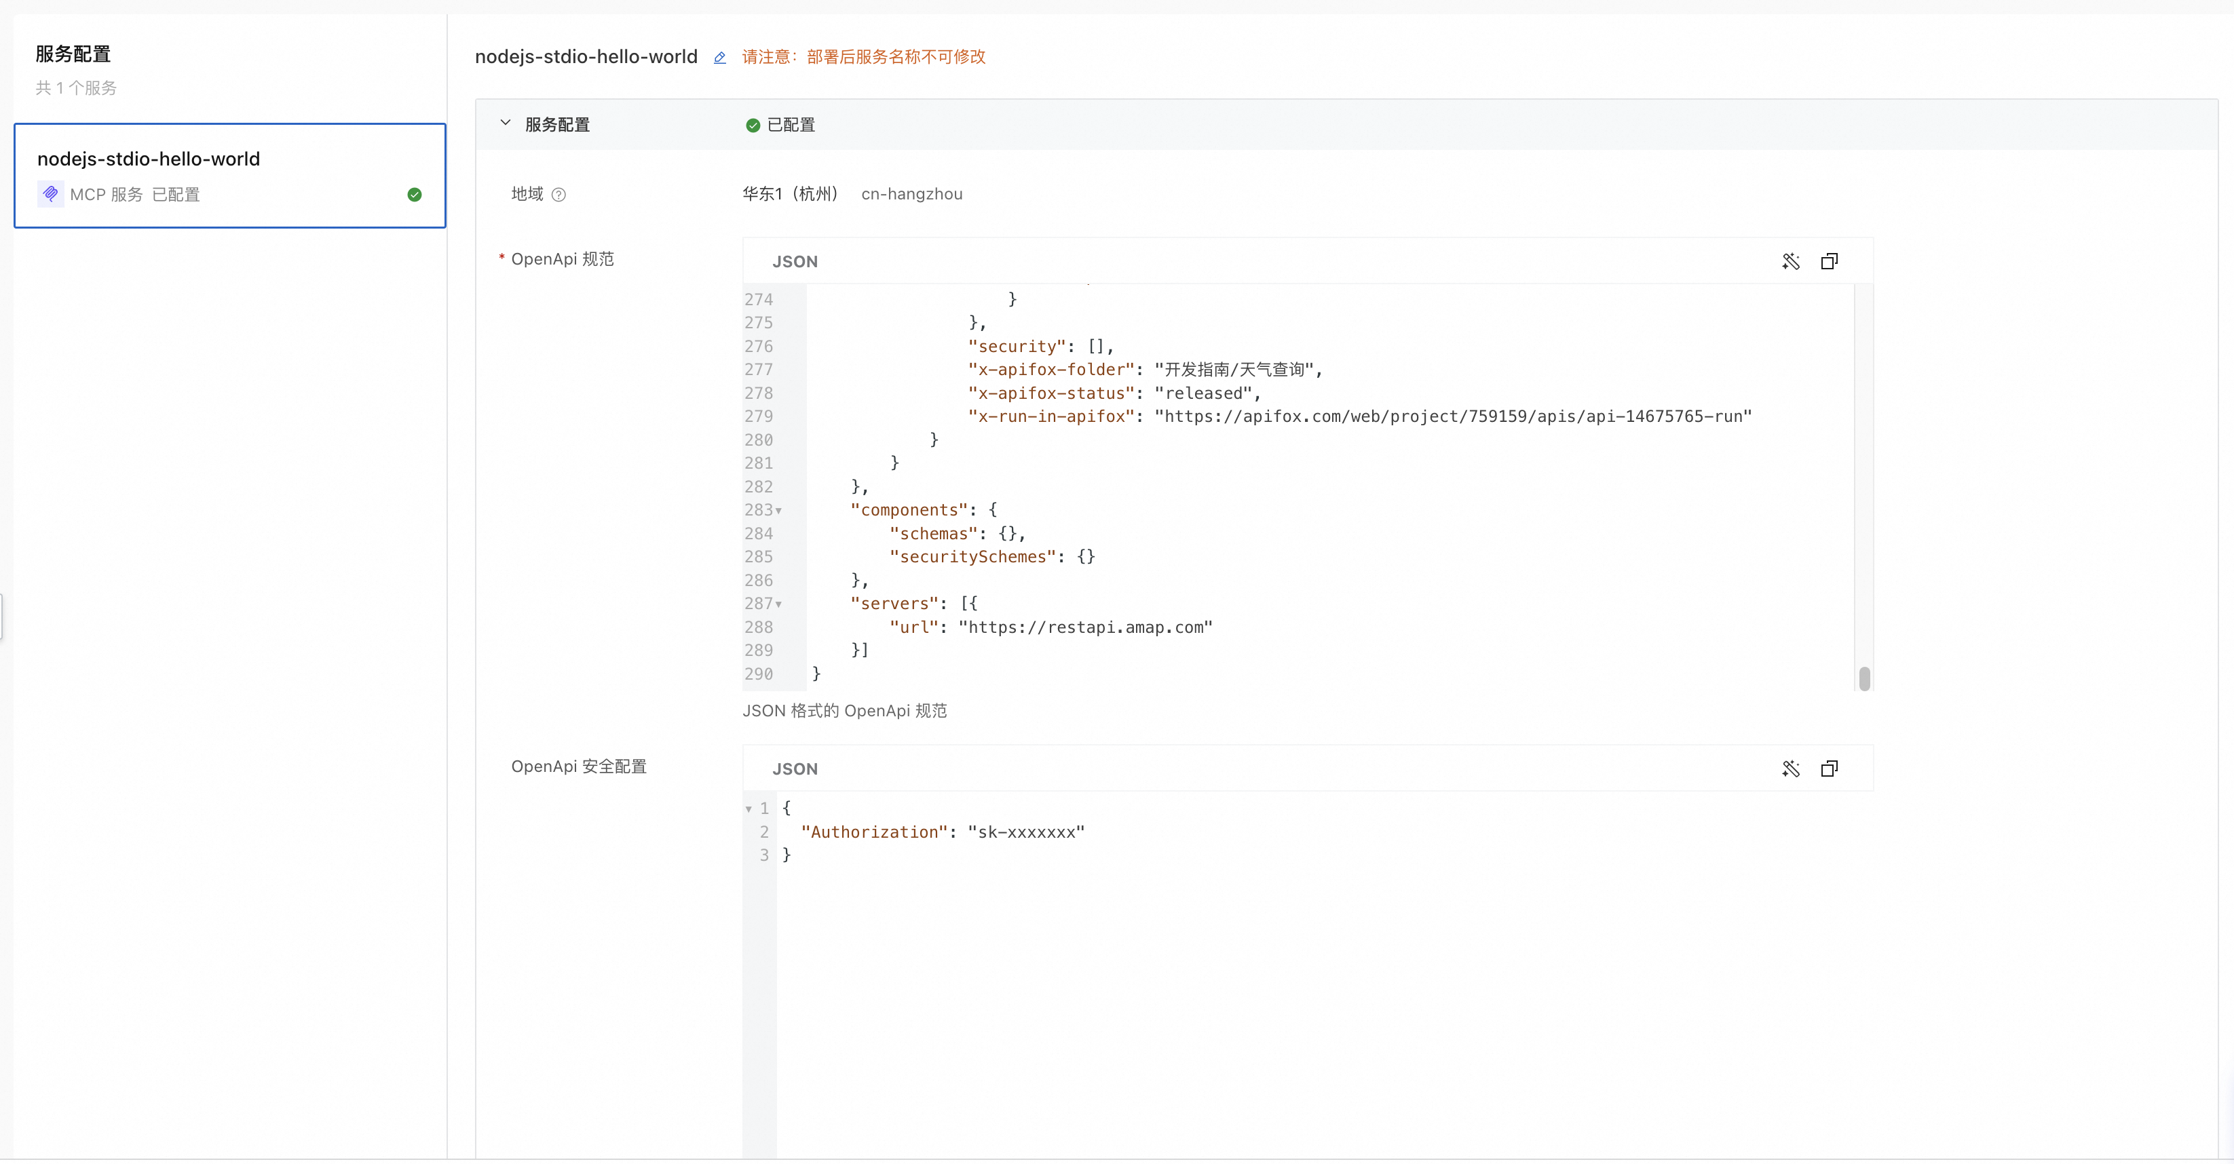The image size is (2234, 1164).
Task: Click the edit pencil icon beside service name
Action: (x=720, y=57)
